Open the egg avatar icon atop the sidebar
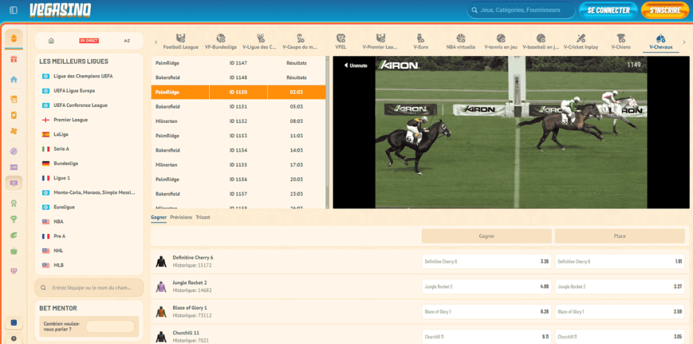 [14, 39]
